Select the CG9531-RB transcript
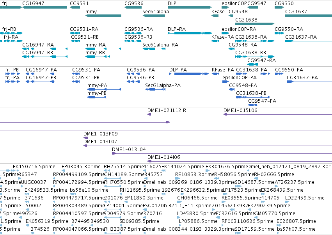This screenshot has width=332, height=235. pos(75,41)
